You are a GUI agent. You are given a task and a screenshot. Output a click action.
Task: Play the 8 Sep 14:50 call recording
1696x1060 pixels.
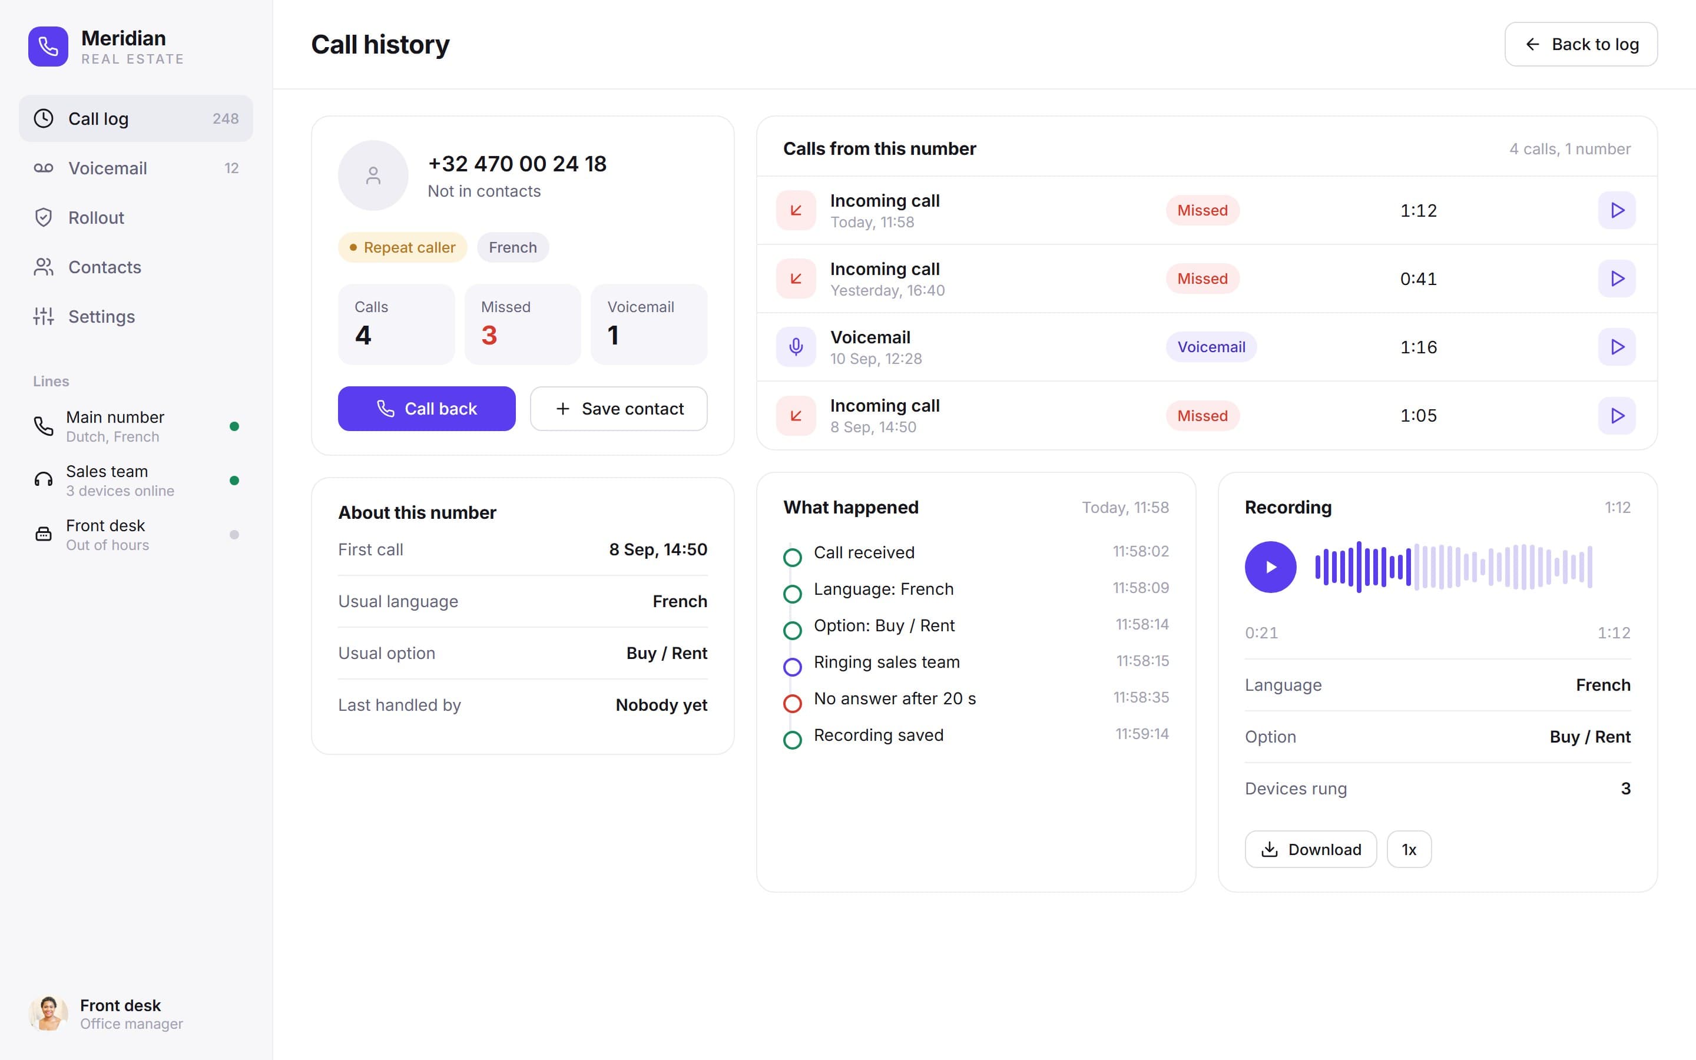[1616, 416]
